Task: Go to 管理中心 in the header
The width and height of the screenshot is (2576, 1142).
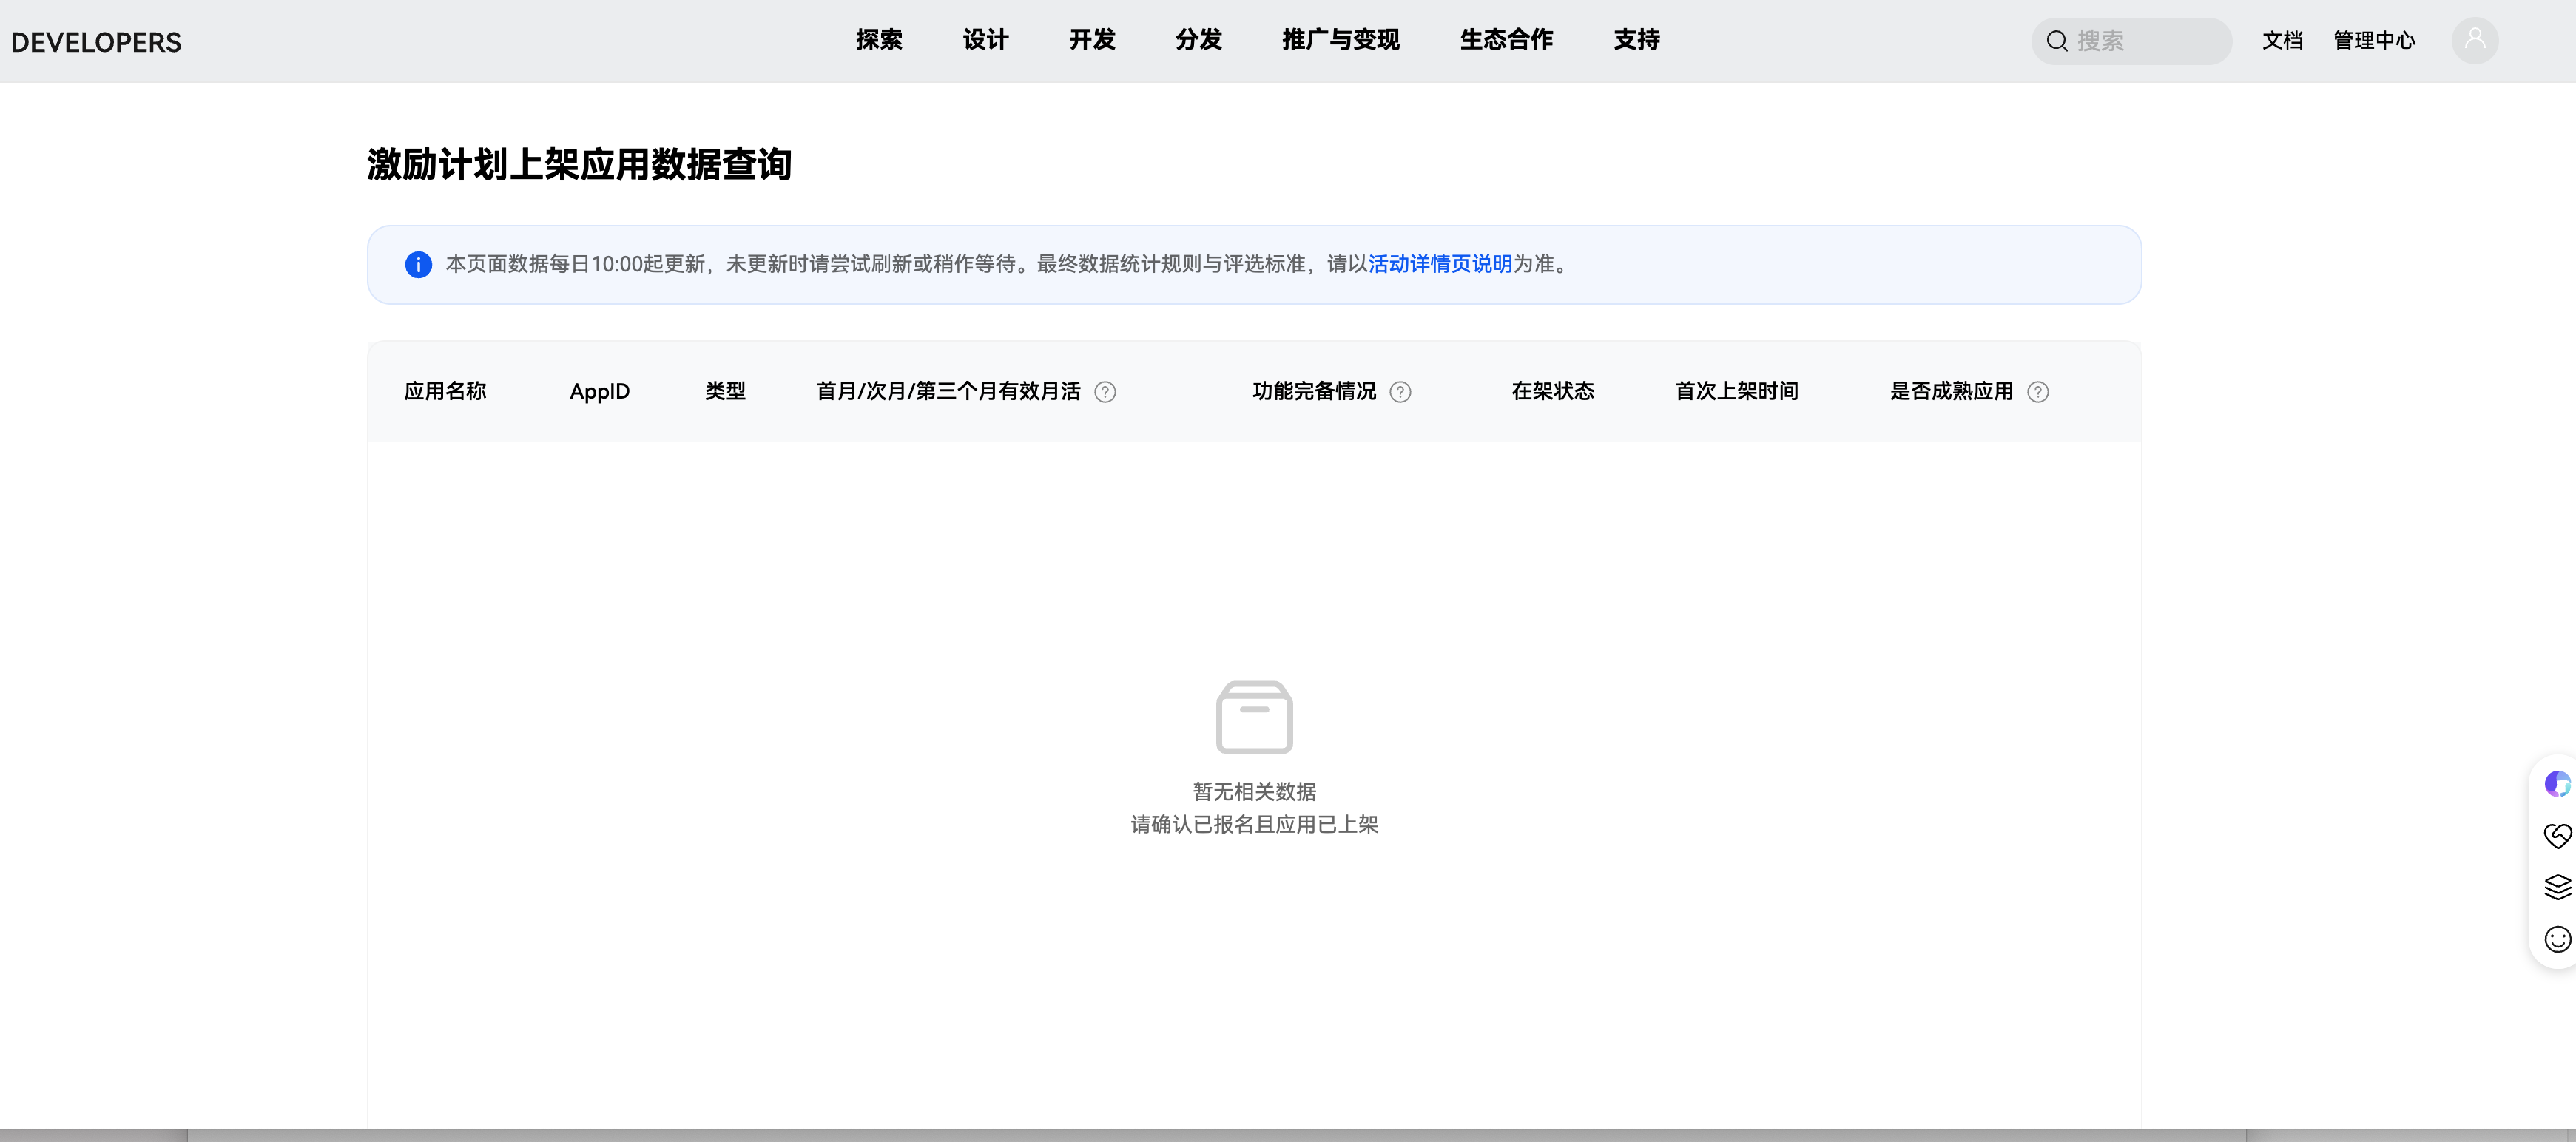Action: point(2373,41)
